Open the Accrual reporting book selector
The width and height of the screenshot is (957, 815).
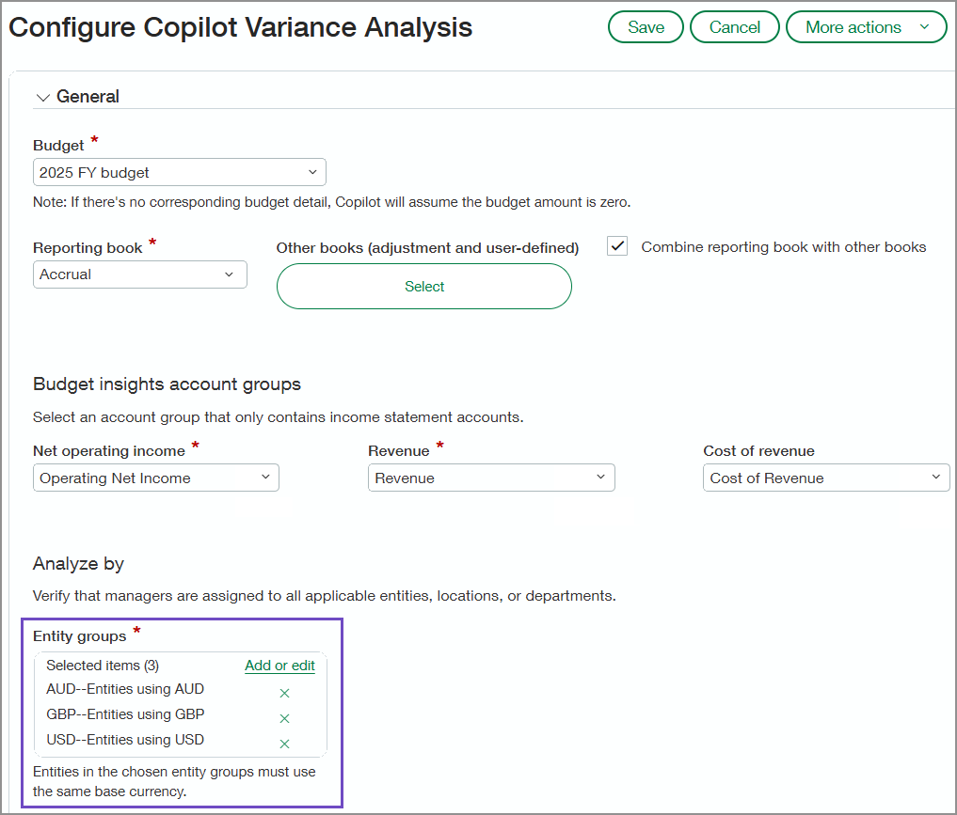pos(139,274)
